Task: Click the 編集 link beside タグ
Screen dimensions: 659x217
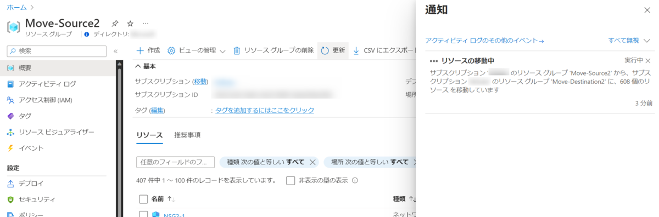Action: tap(158, 110)
